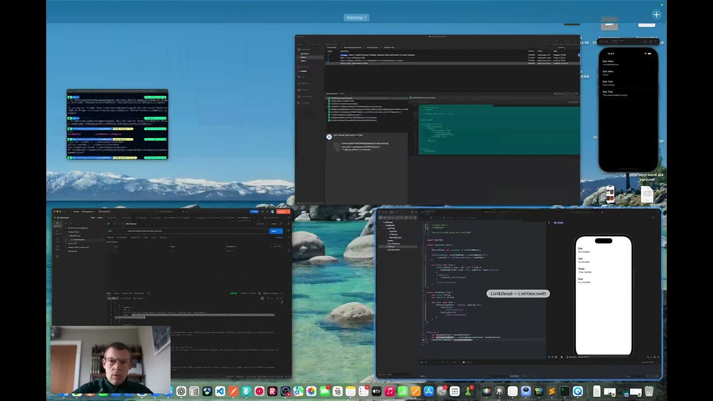This screenshot has width=713, height=401.
Task: Select the 'One' row in Xcode preview
Action: pos(604,250)
